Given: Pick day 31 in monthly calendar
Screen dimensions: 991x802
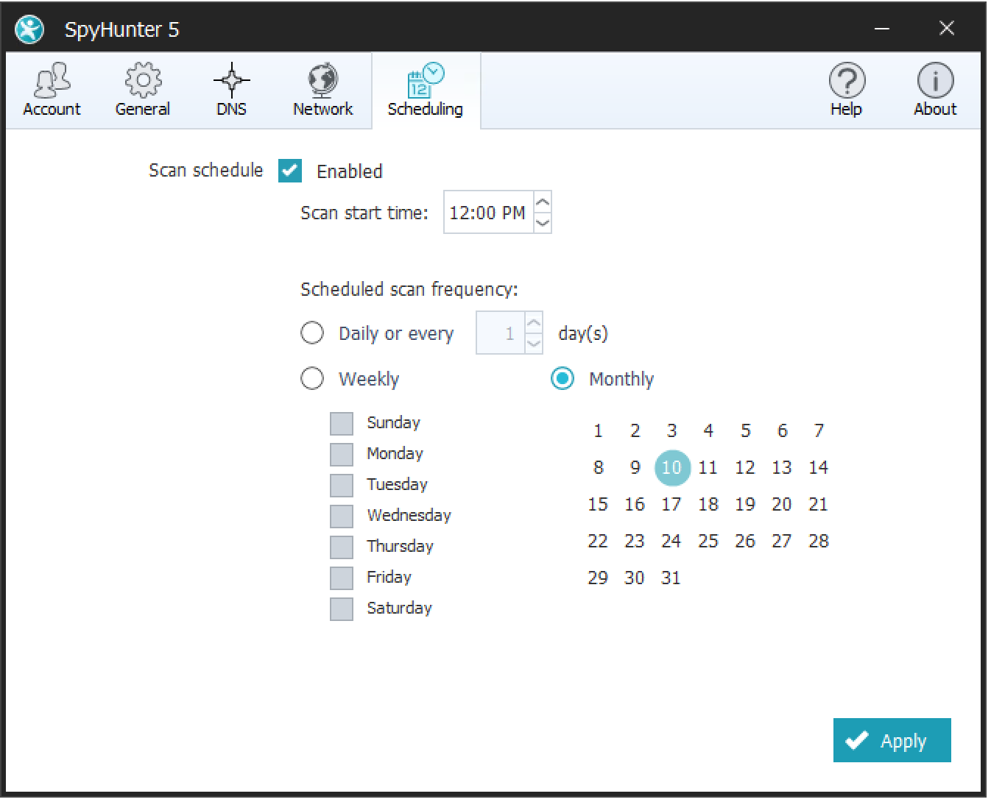Looking at the screenshot, I should [671, 578].
